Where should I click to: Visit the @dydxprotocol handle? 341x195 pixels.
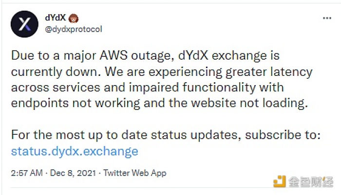[x=74, y=29]
